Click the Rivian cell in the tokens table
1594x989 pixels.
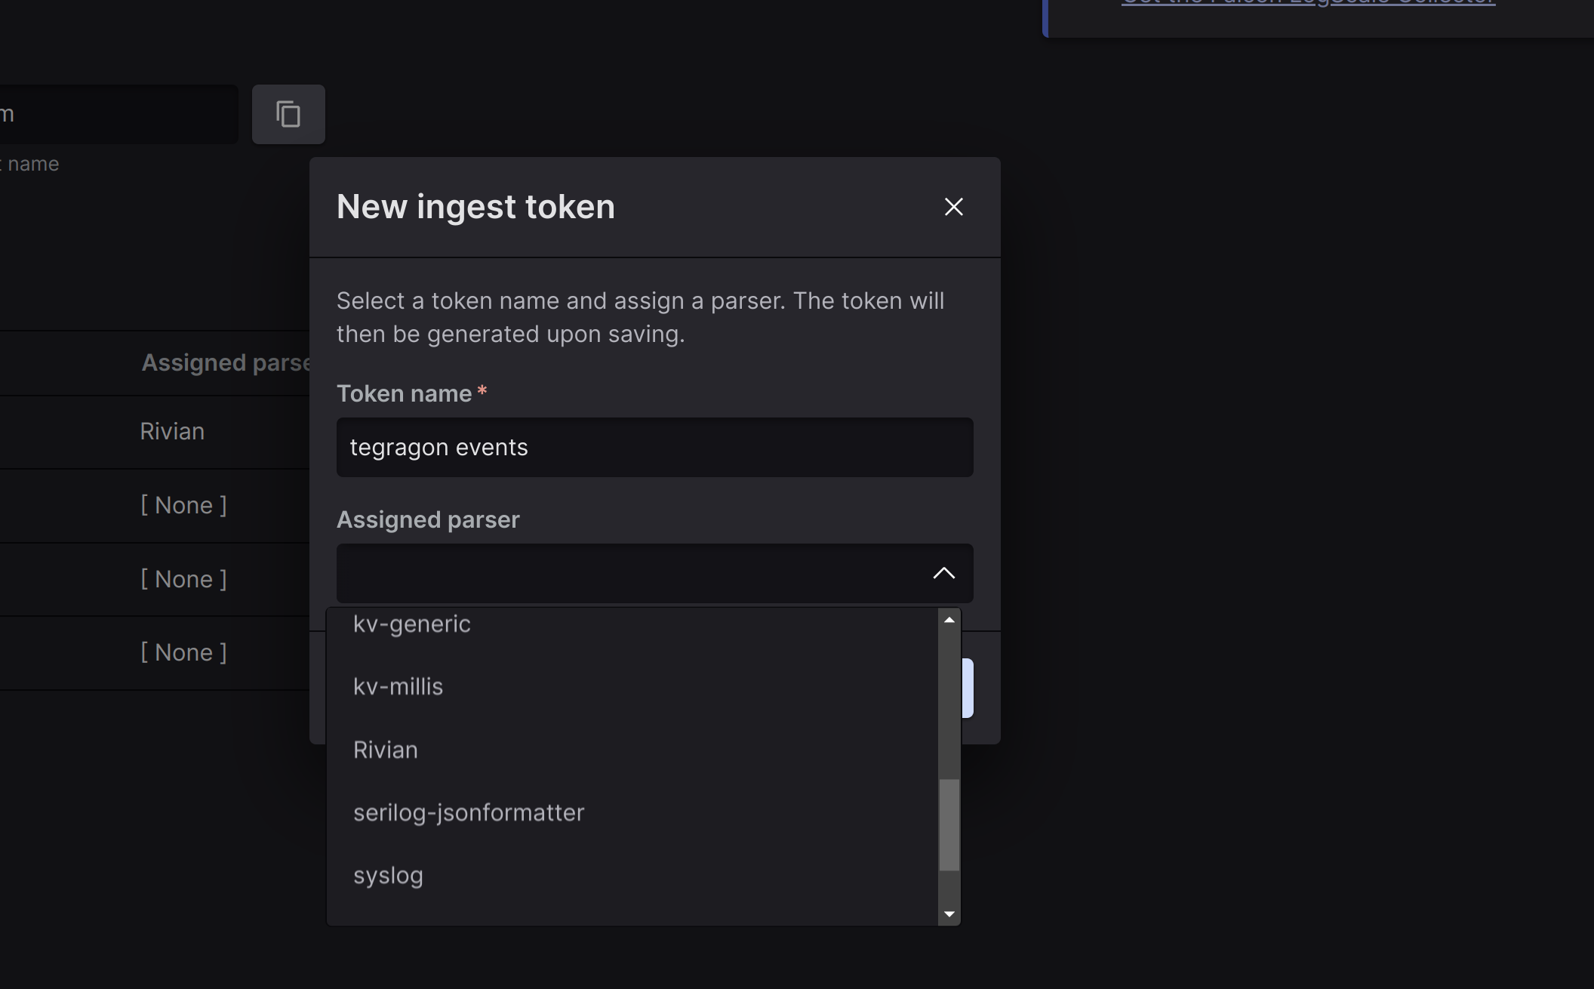click(x=172, y=432)
